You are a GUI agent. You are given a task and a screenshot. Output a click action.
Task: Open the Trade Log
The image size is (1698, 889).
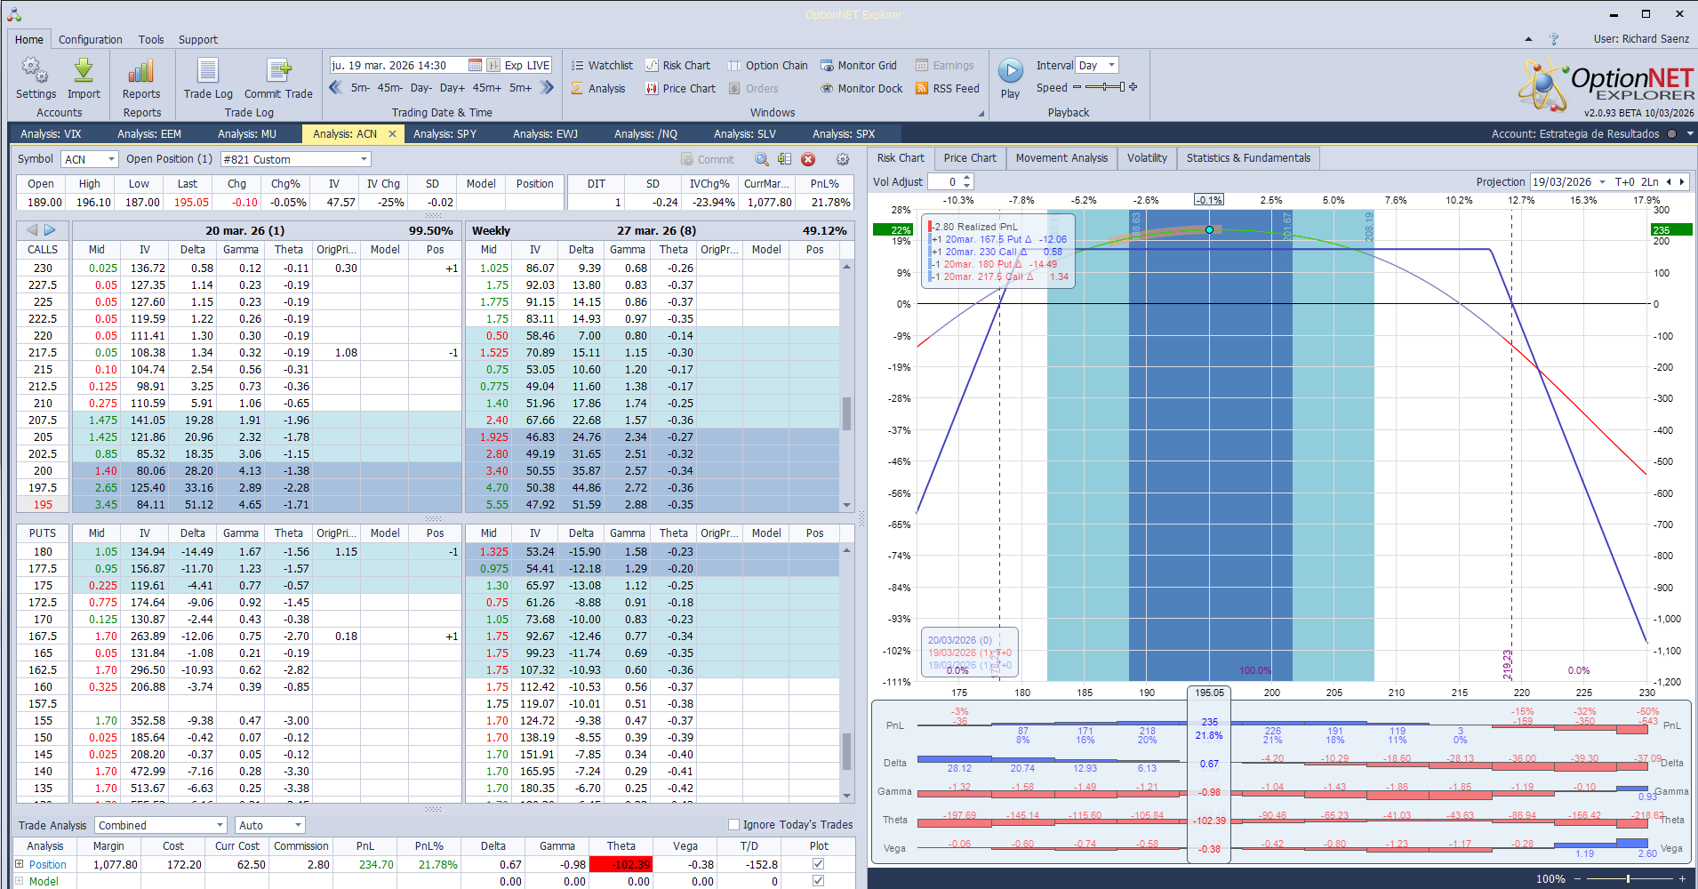[x=208, y=78]
